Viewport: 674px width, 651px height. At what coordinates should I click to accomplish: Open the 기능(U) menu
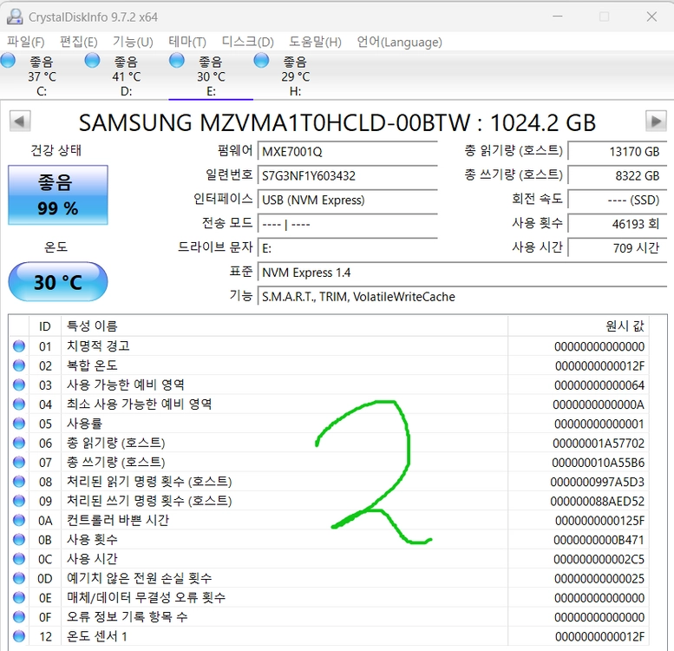click(133, 42)
